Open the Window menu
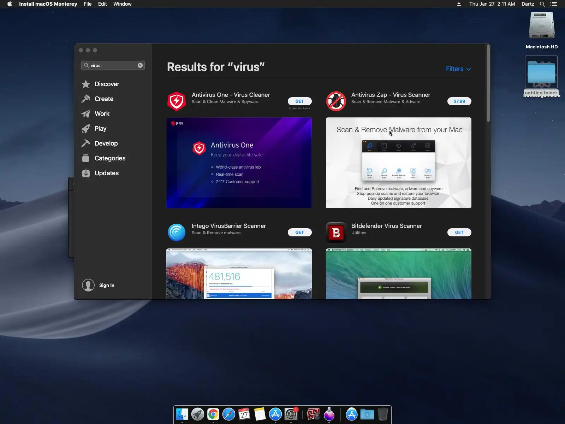The image size is (565, 424). pyautogui.click(x=123, y=4)
